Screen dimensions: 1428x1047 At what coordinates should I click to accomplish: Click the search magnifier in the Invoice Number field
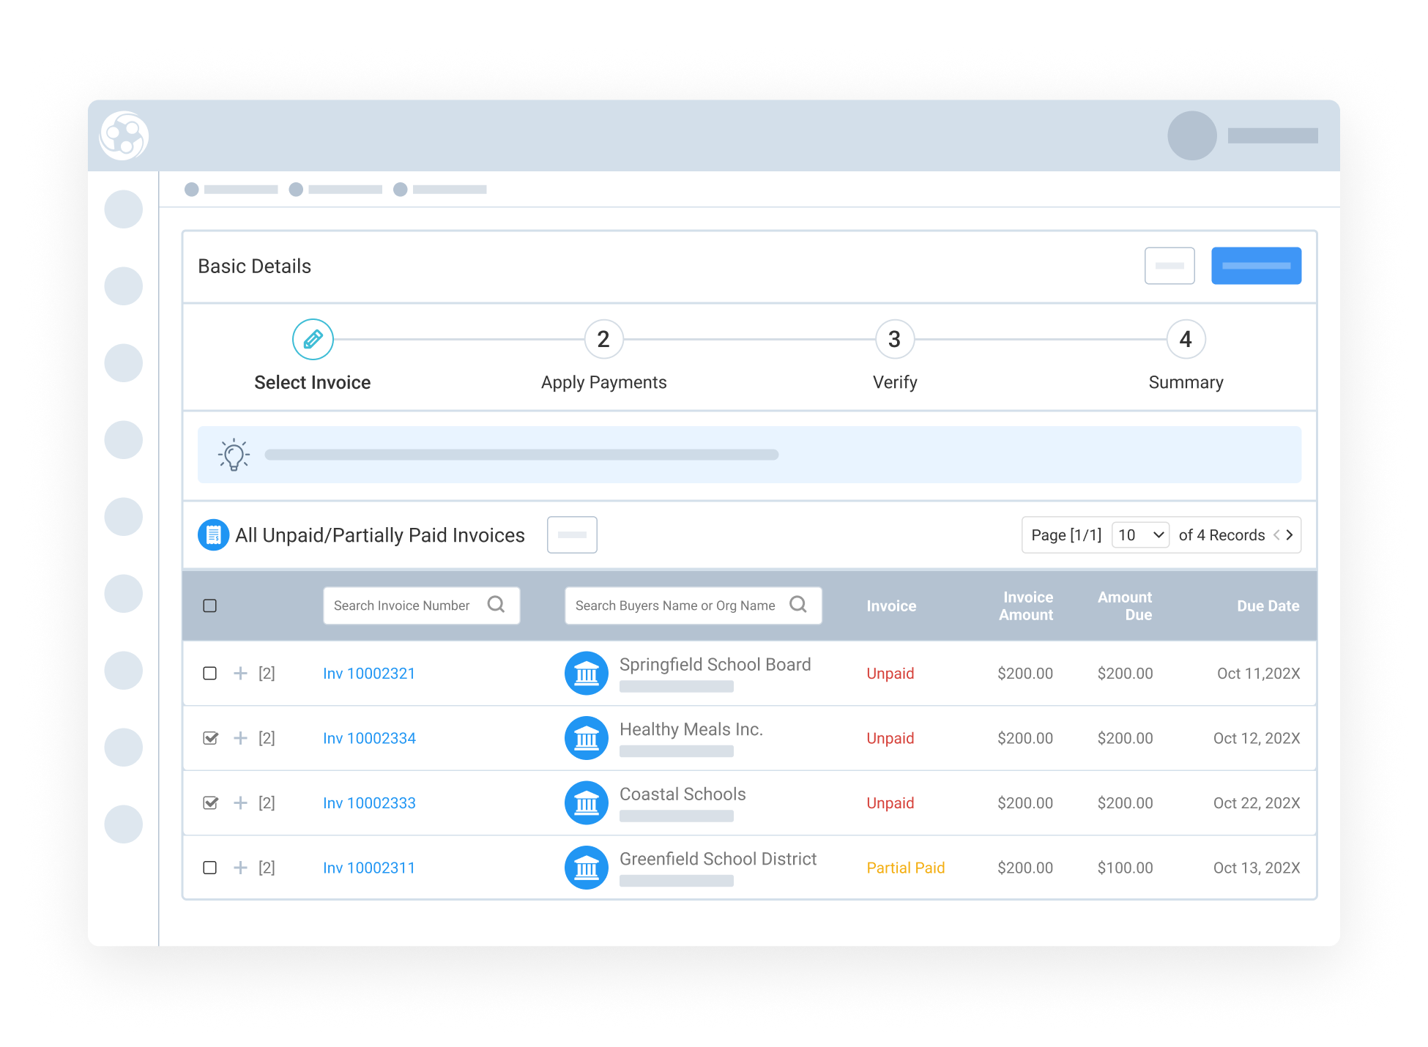point(497,605)
